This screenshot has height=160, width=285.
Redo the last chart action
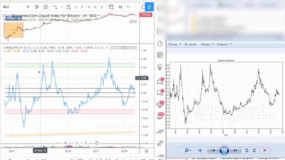click(x=135, y=7)
